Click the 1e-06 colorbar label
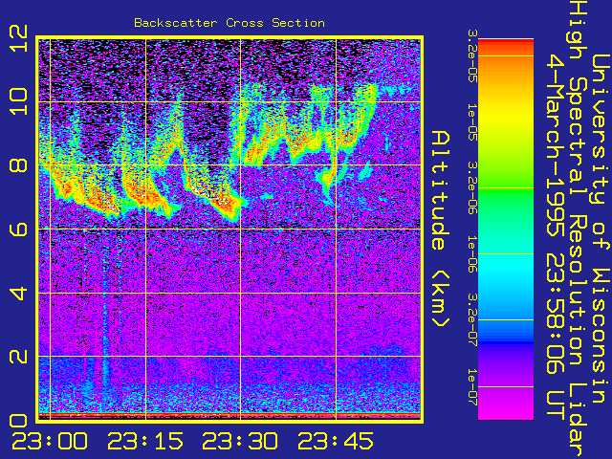The width and height of the screenshot is (612, 459). click(471, 254)
